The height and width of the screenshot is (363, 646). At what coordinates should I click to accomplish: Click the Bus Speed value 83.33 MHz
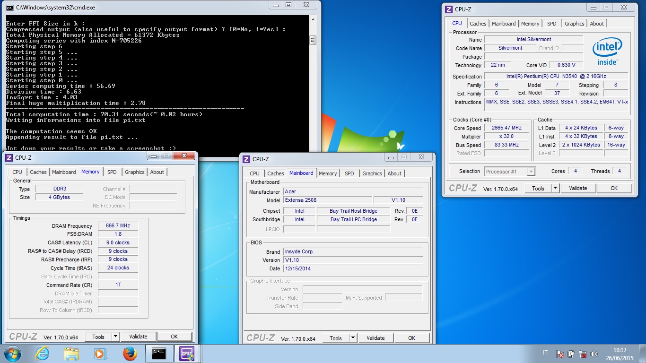(507, 145)
